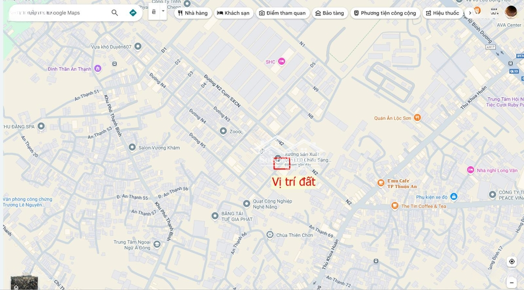Filter by Bảo tàng chip
The width and height of the screenshot is (524, 290).
(x=329, y=13)
